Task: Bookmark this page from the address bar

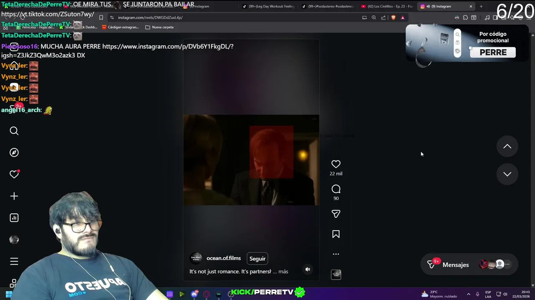Action: coord(101,17)
